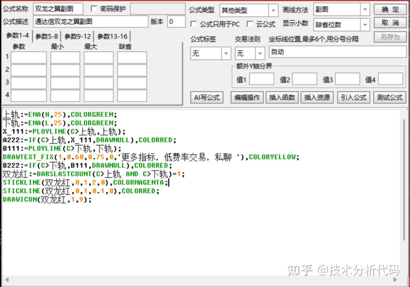Open the 显示小数 dropdown 缺省位数
Viewport: 410px width, 287px height.
(x=365, y=25)
